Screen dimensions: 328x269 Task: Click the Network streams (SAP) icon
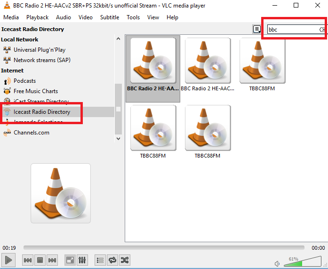tap(7, 60)
